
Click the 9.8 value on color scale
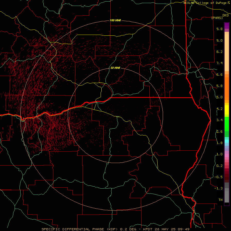click(219, 29)
